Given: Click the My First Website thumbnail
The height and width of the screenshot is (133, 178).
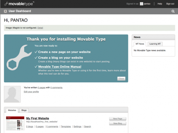Looking at the screenshot, I should click(15, 123).
